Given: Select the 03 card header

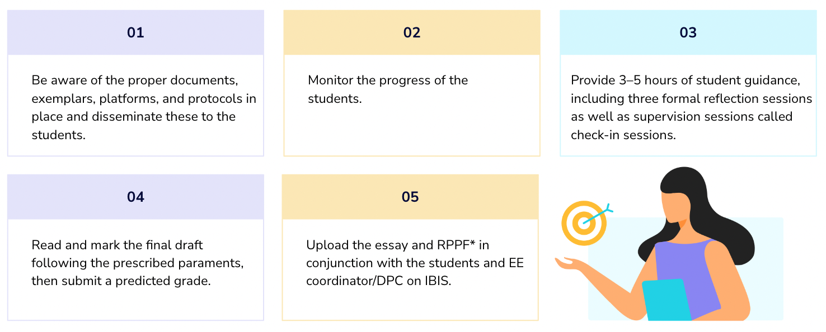Looking at the screenshot, I should [688, 32].
